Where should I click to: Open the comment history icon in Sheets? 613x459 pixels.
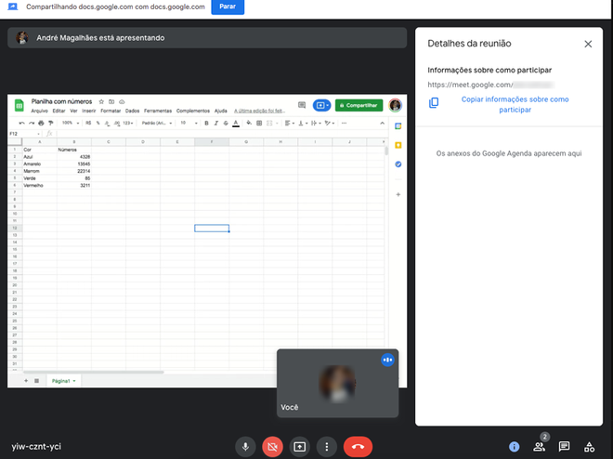(x=302, y=105)
